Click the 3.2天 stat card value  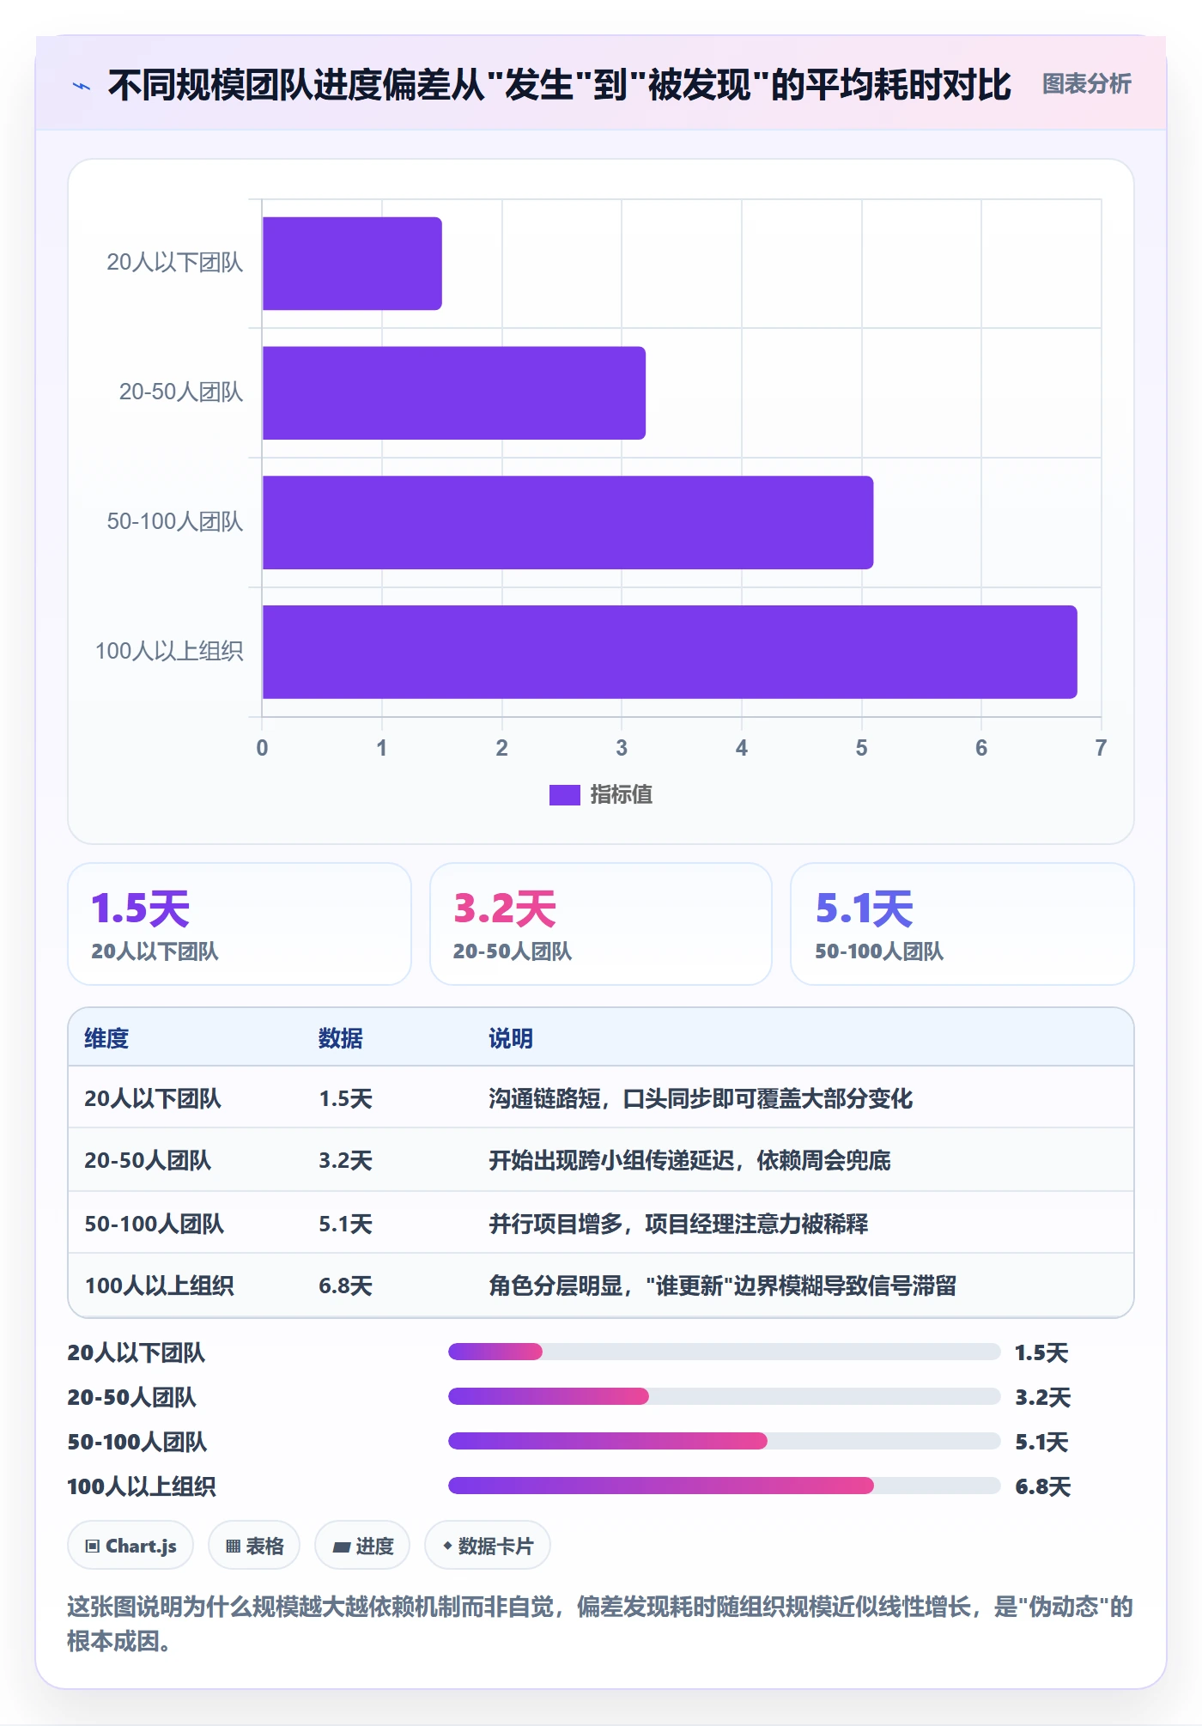point(505,909)
